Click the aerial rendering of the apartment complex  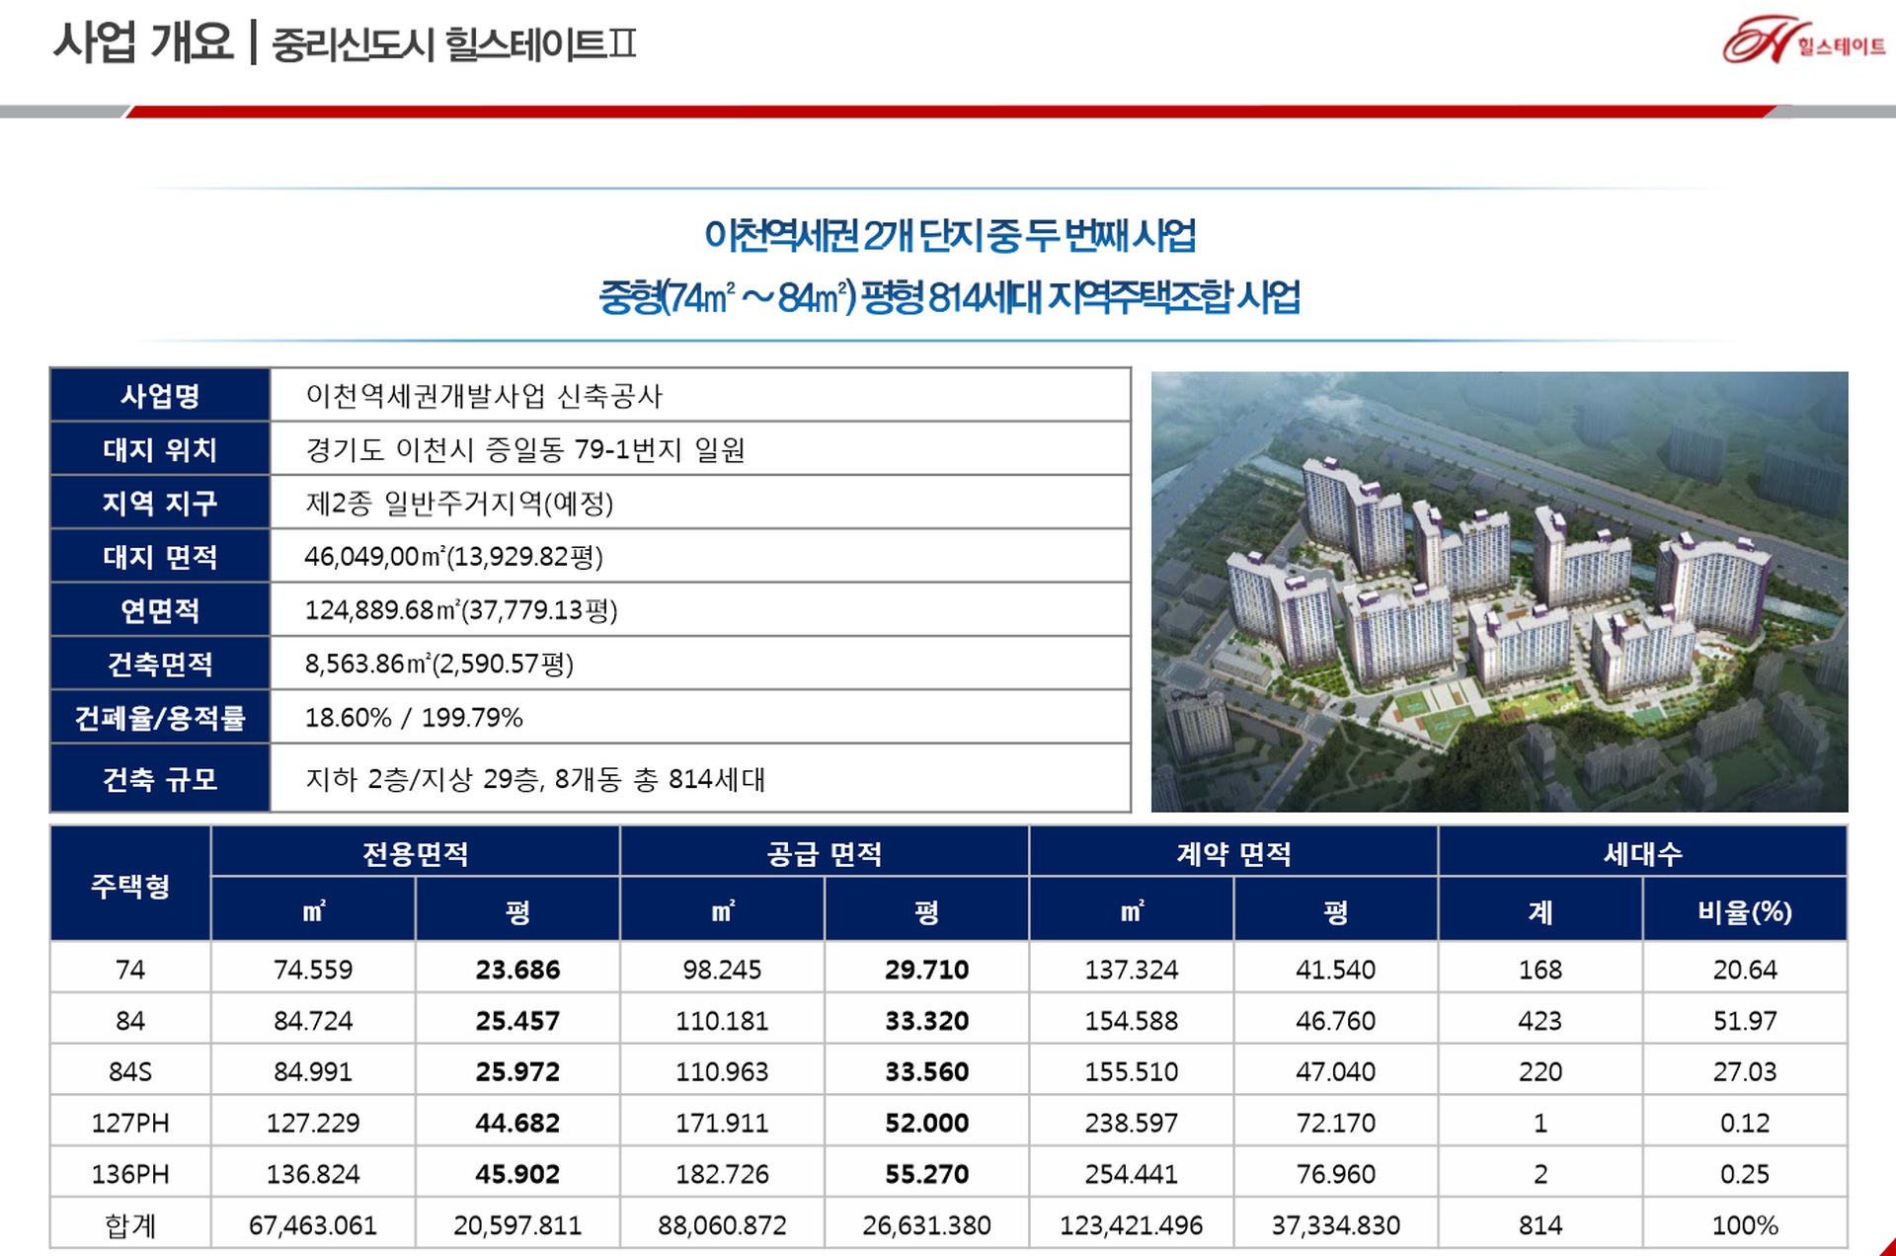click(1499, 591)
